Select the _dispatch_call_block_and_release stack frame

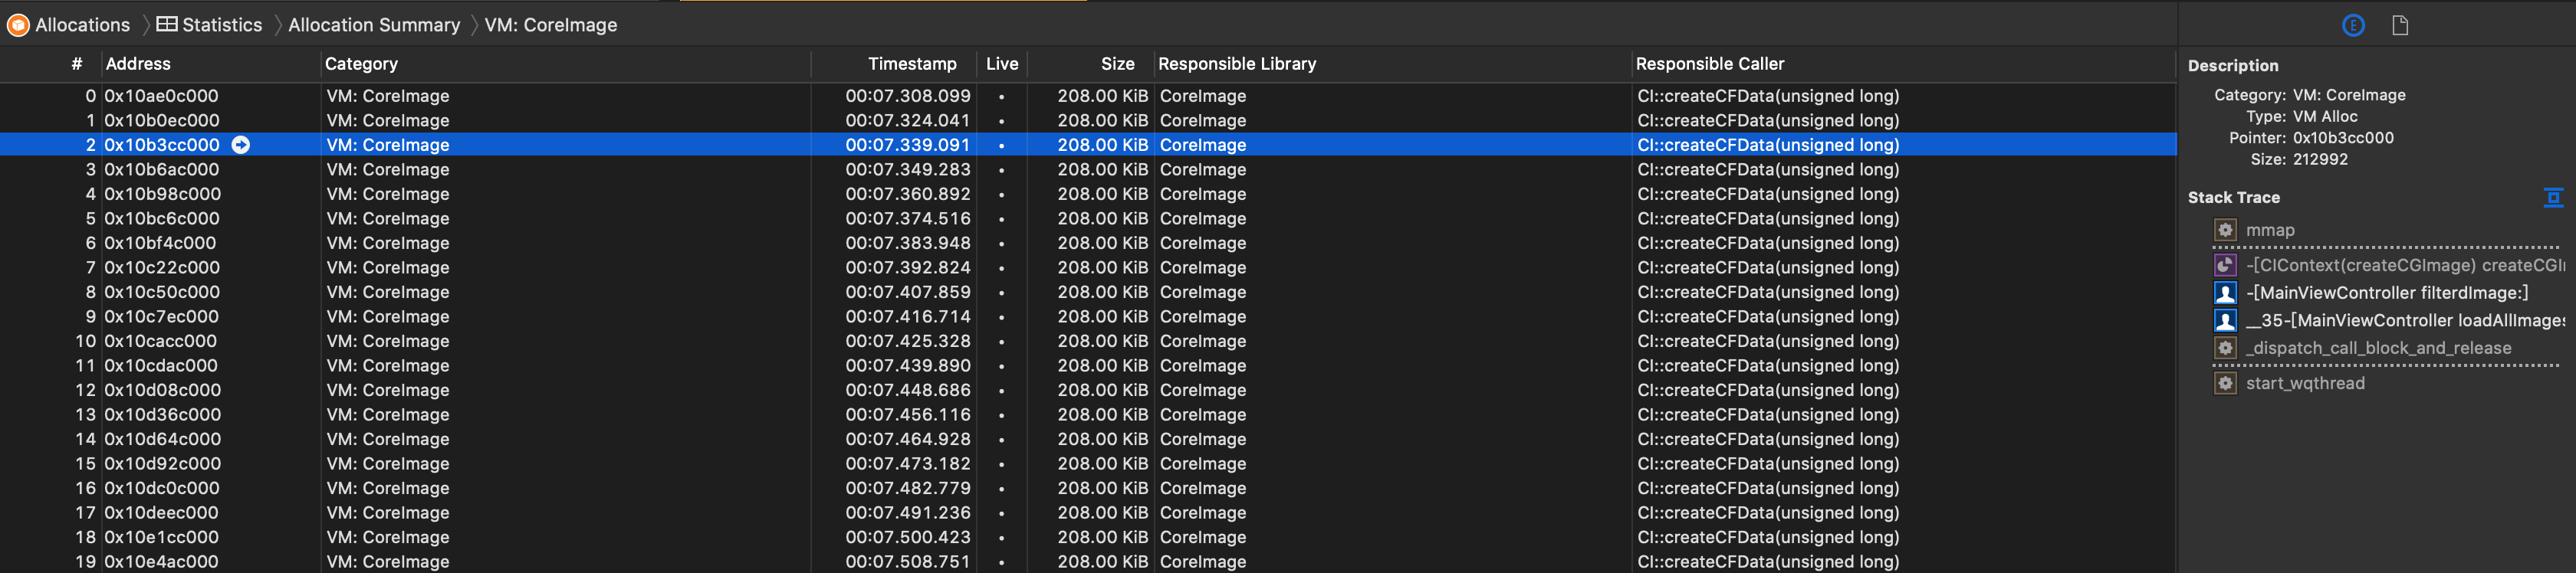2378,348
